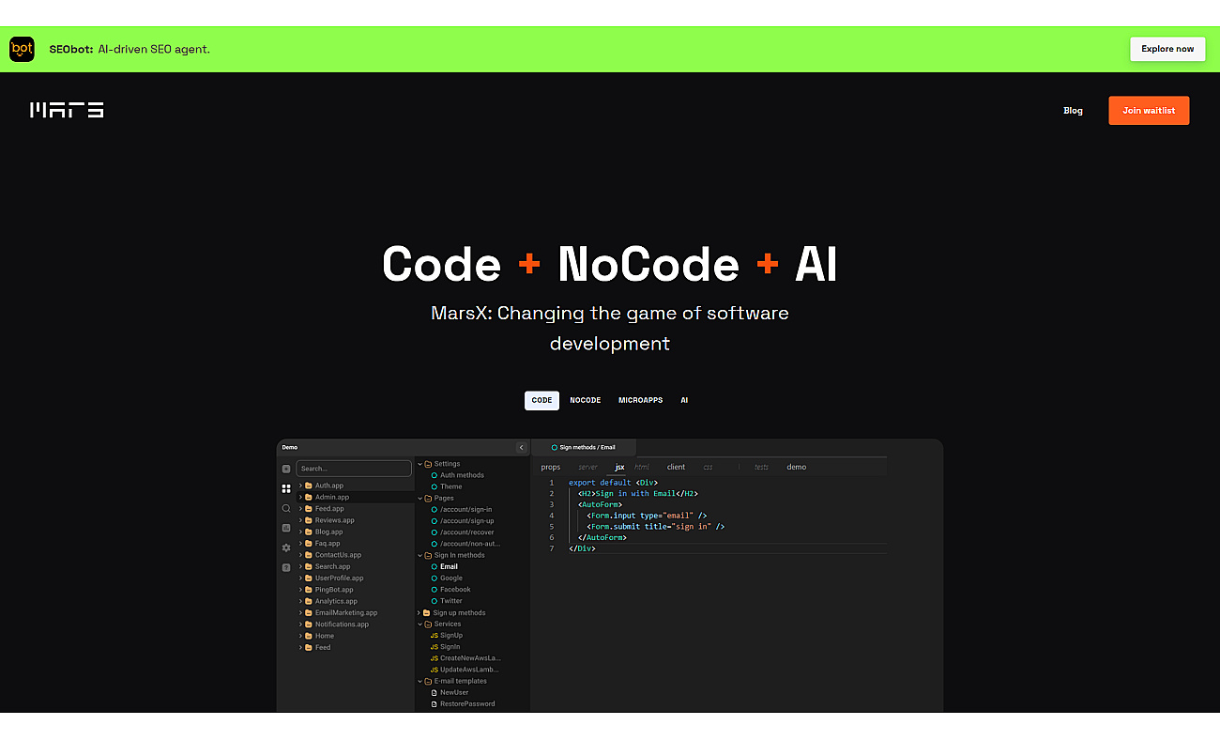Select the grid apps icon in Demo sidebar
The width and height of the screenshot is (1220, 740).
286,488
